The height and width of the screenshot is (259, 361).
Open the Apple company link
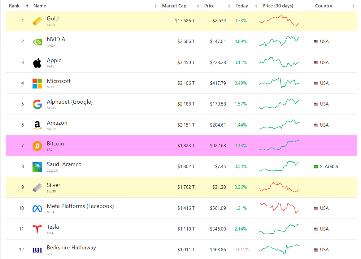[x=54, y=60]
